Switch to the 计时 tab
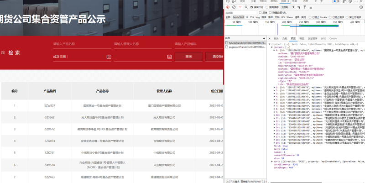The height and width of the screenshot is (183, 365). click(x=323, y=39)
